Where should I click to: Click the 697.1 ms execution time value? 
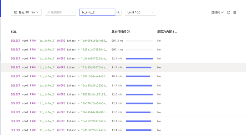click(x=117, y=50)
